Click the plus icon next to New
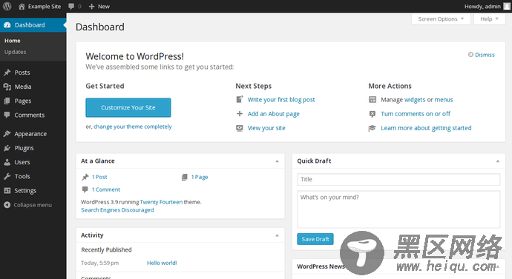Screen dimensions: 512x279 pyautogui.click(x=92, y=6)
